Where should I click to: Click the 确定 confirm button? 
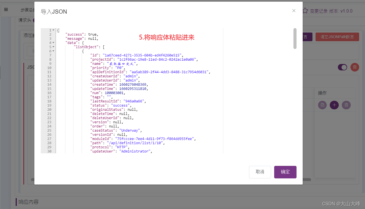pyautogui.click(x=285, y=172)
